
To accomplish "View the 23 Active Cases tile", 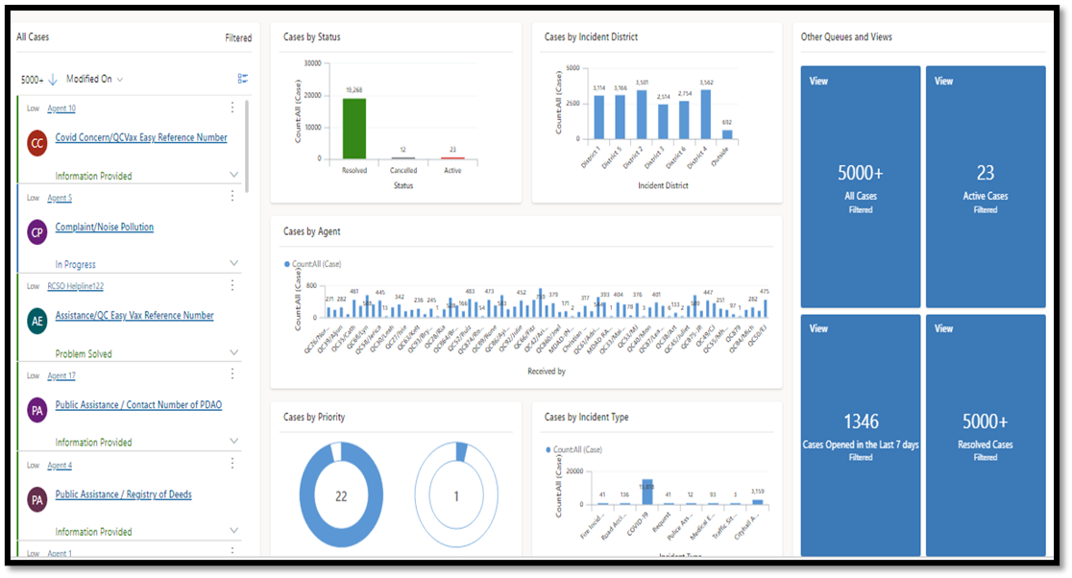I will coord(986,186).
